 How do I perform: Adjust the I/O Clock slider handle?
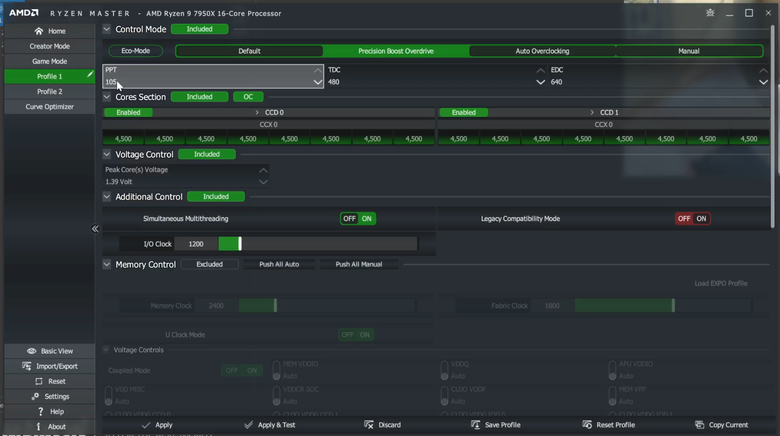(240, 244)
